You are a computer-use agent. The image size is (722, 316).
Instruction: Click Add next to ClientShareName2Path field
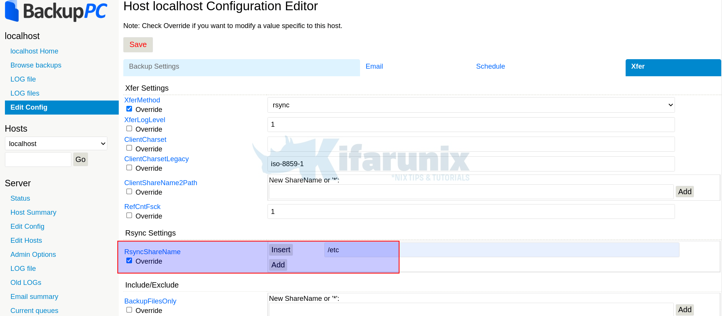point(685,192)
